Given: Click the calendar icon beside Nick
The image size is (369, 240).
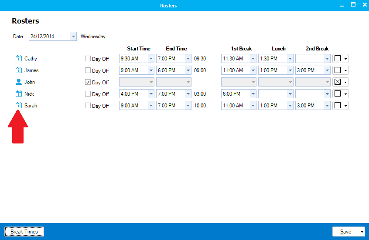Looking at the screenshot, I should point(18,94).
